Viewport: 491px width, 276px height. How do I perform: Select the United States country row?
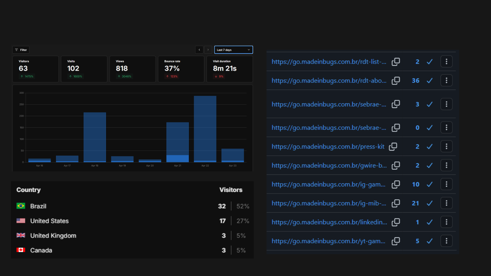[133, 221]
